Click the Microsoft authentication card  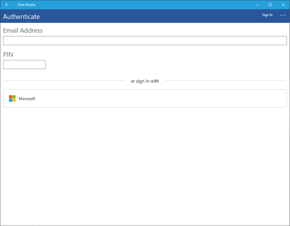pos(145,98)
